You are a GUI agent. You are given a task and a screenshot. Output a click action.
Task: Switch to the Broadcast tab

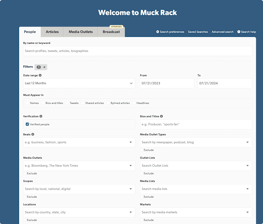(x=111, y=32)
